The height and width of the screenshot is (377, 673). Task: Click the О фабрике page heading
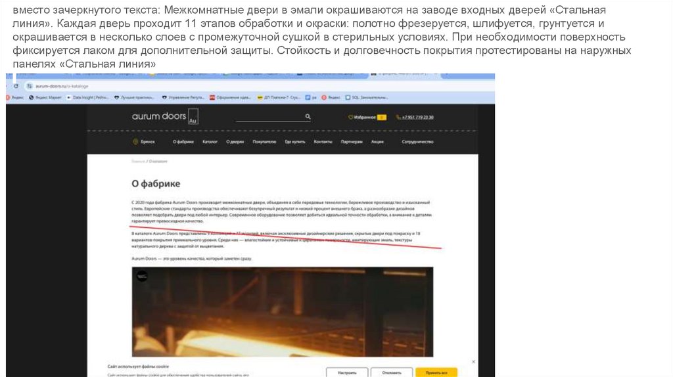(x=156, y=183)
